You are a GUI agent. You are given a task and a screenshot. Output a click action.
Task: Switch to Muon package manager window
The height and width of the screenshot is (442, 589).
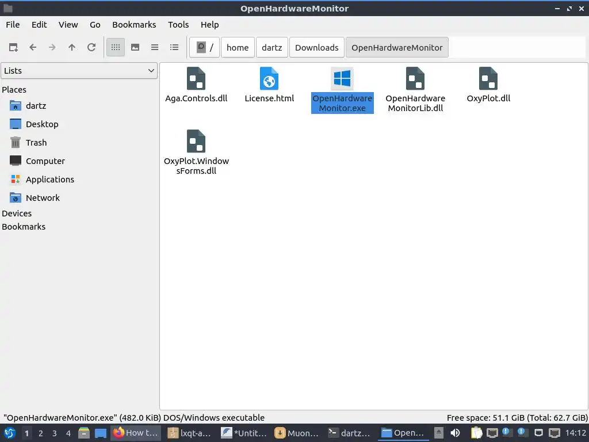[x=297, y=433]
